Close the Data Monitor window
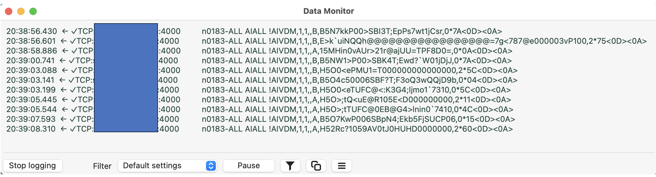The width and height of the screenshot is (656, 177). [9, 11]
